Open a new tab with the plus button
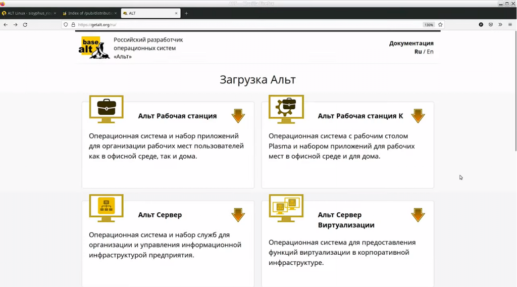Viewport: 517px width, 287px height. point(186,13)
